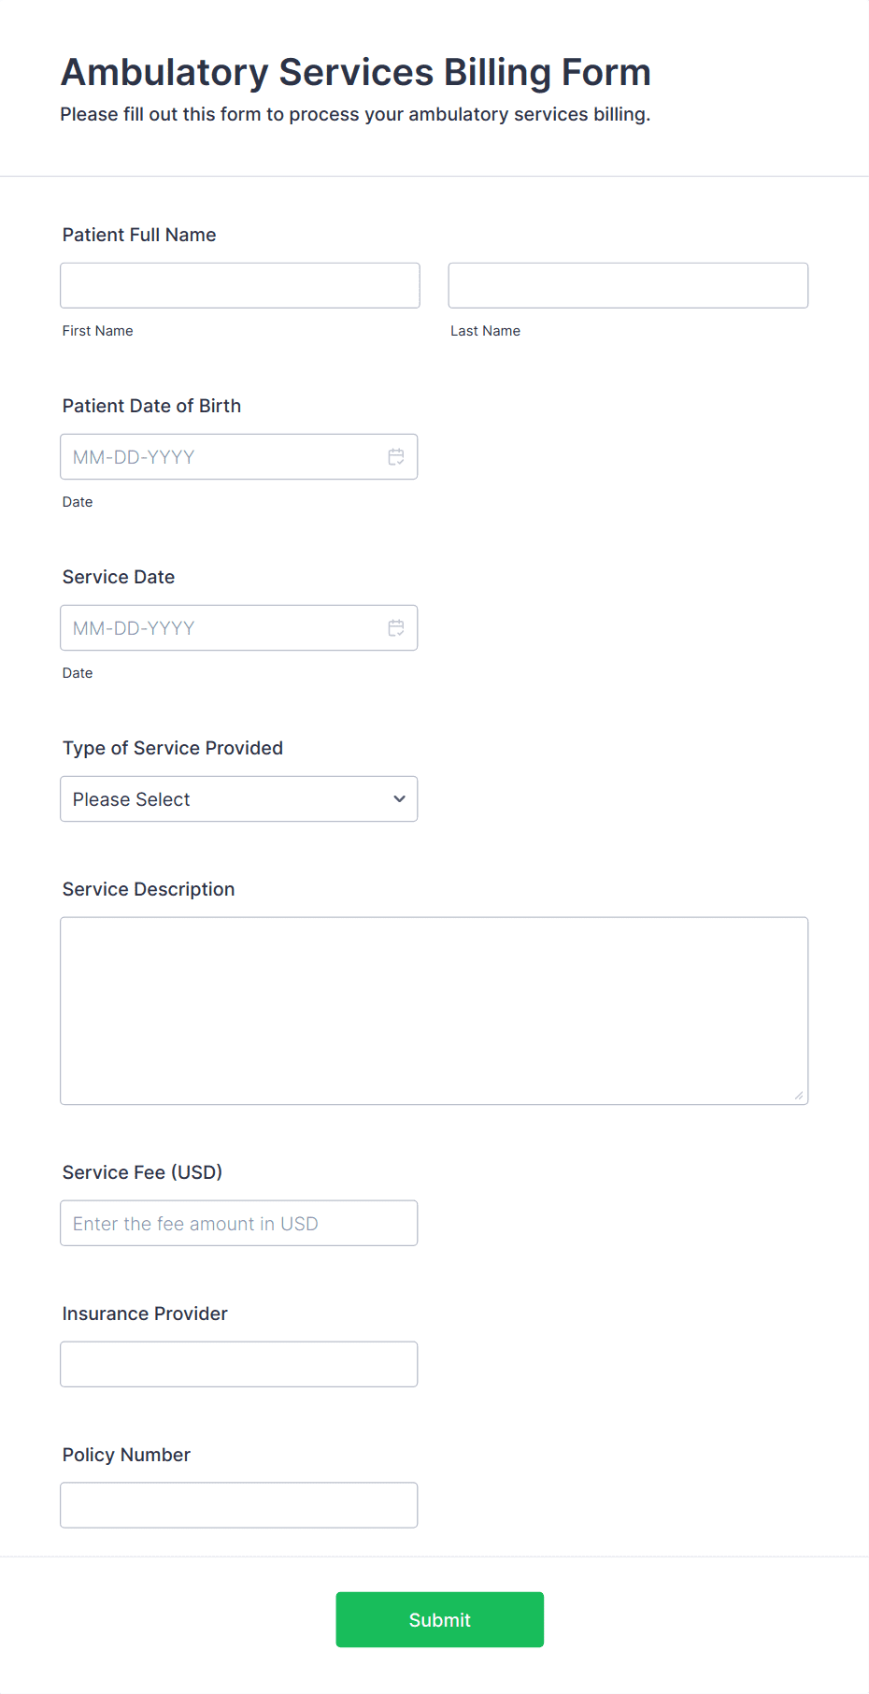Click the chevron arrow in Please Select box
869x1694 pixels.
(400, 799)
